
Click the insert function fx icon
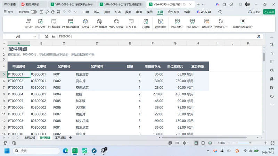[x=53, y=36]
